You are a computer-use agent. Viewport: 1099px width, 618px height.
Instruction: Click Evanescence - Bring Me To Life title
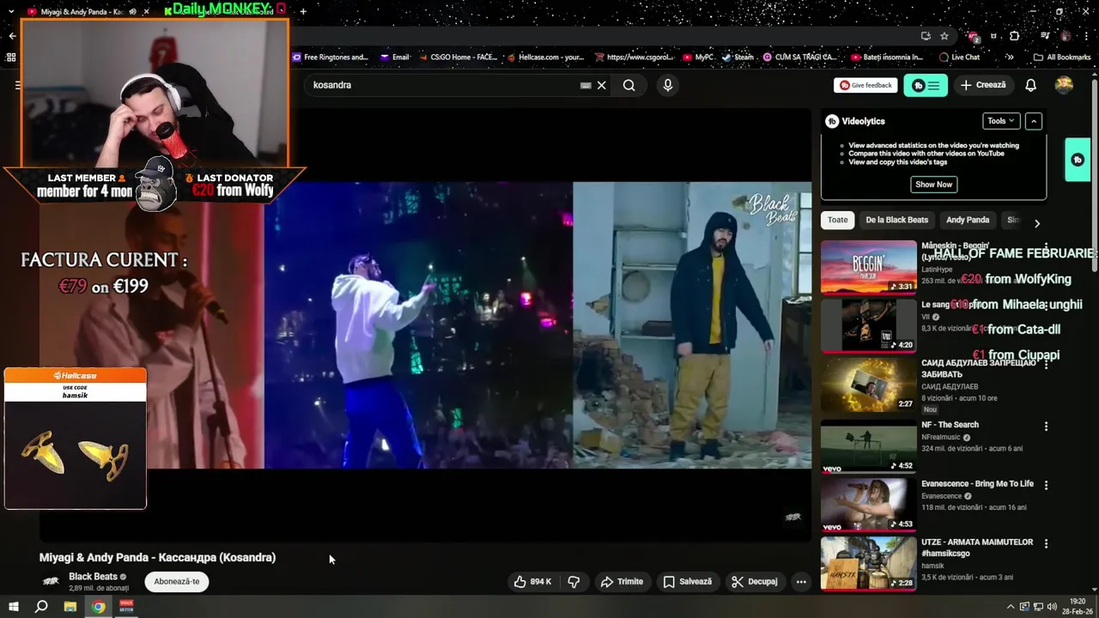pyautogui.click(x=977, y=483)
